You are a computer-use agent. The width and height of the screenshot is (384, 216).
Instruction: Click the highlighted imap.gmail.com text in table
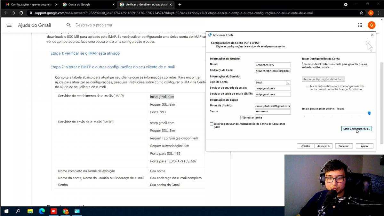click(162, 97)
